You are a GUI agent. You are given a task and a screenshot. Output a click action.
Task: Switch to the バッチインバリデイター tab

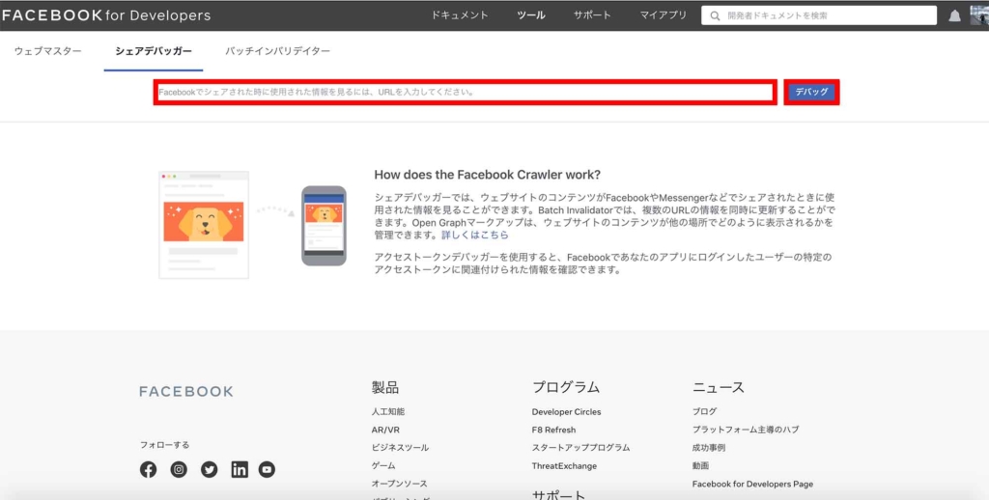click(x=277, y=51)
